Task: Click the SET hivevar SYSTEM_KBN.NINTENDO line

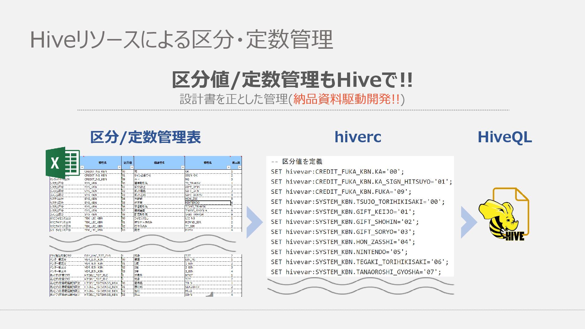Action: [339, 252]
